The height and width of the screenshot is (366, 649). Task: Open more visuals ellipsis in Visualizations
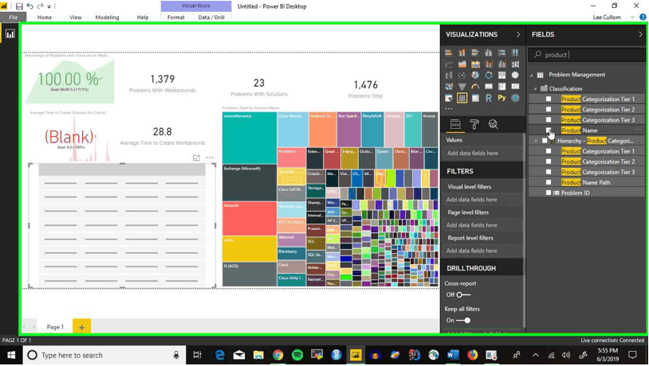coord(449,109)
